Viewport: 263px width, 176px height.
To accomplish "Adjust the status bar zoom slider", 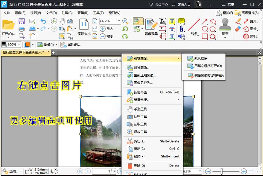I will (x=222, y=171).
